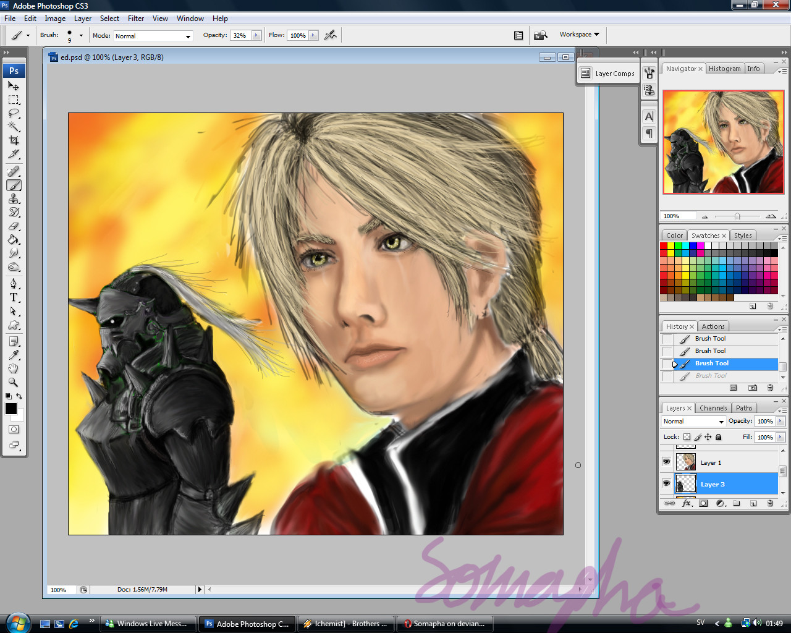
Task: Select the Rectangular Marquee tool
Action: pos(14,100)
